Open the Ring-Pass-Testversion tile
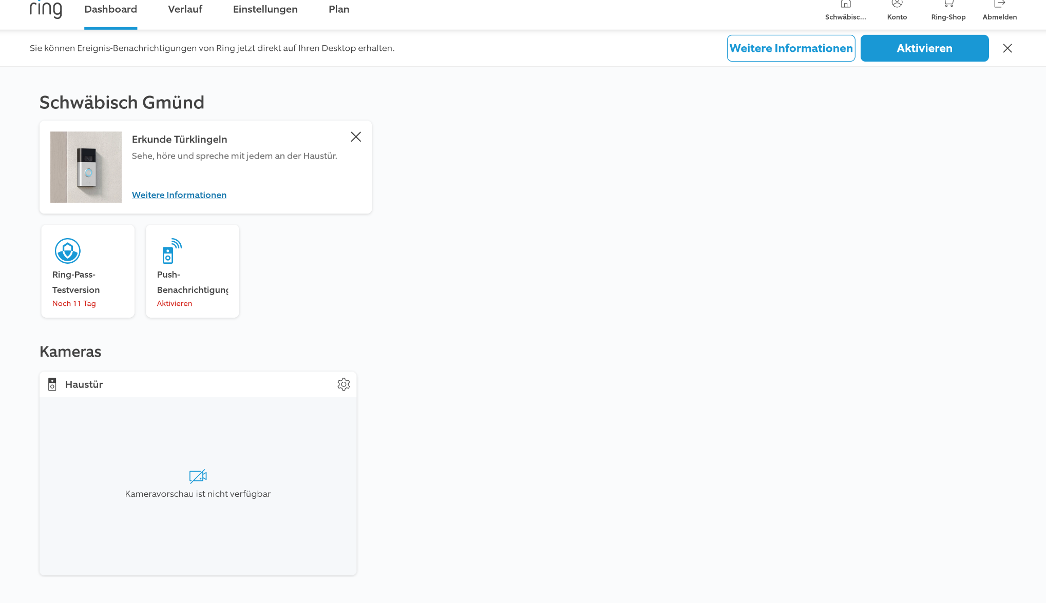 click(x=88, y=282)
